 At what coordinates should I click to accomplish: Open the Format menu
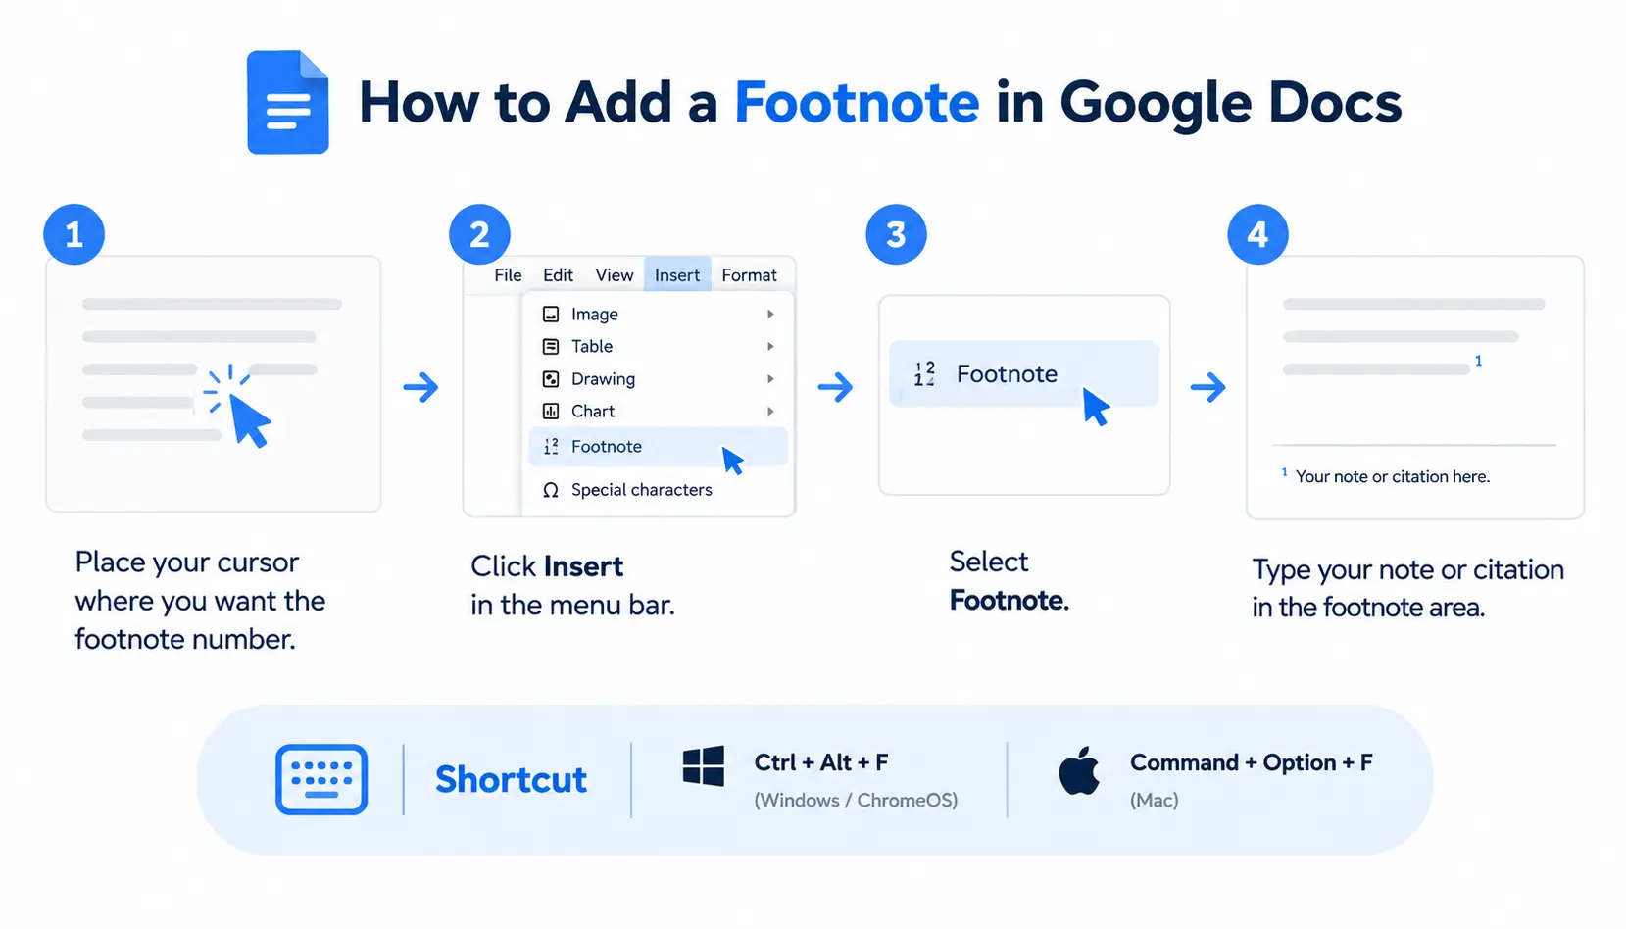[x=749, y=275]
